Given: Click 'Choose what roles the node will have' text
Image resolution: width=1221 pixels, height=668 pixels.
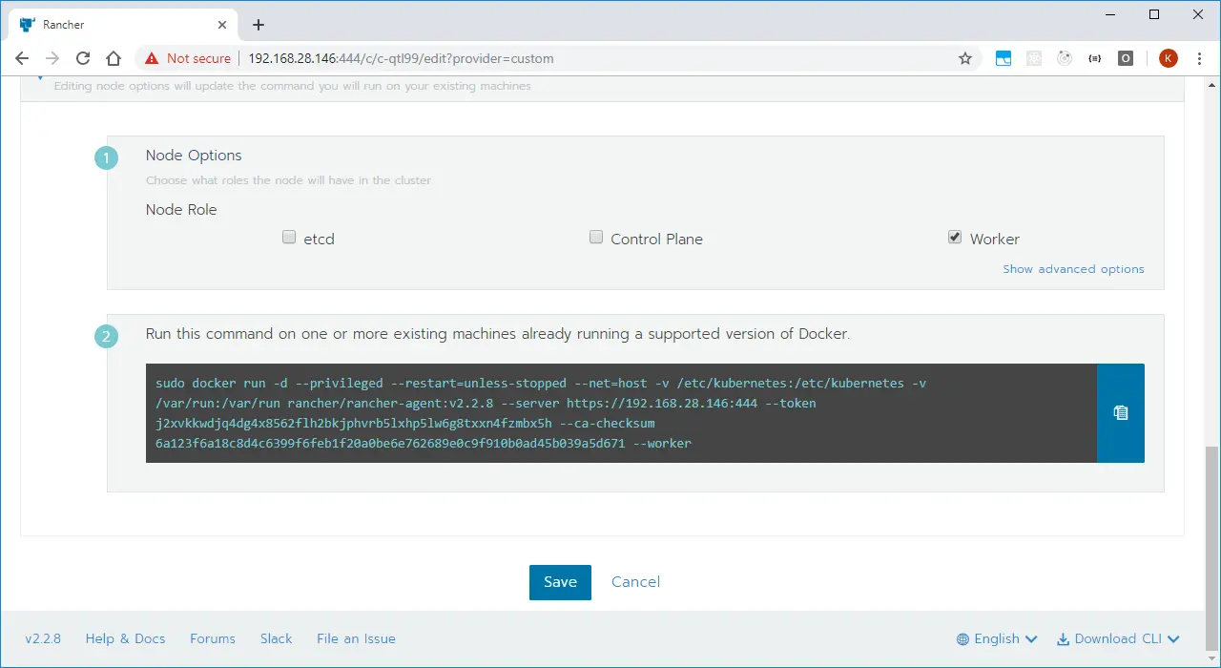Looking at the screenshot, I should [288, 180].
